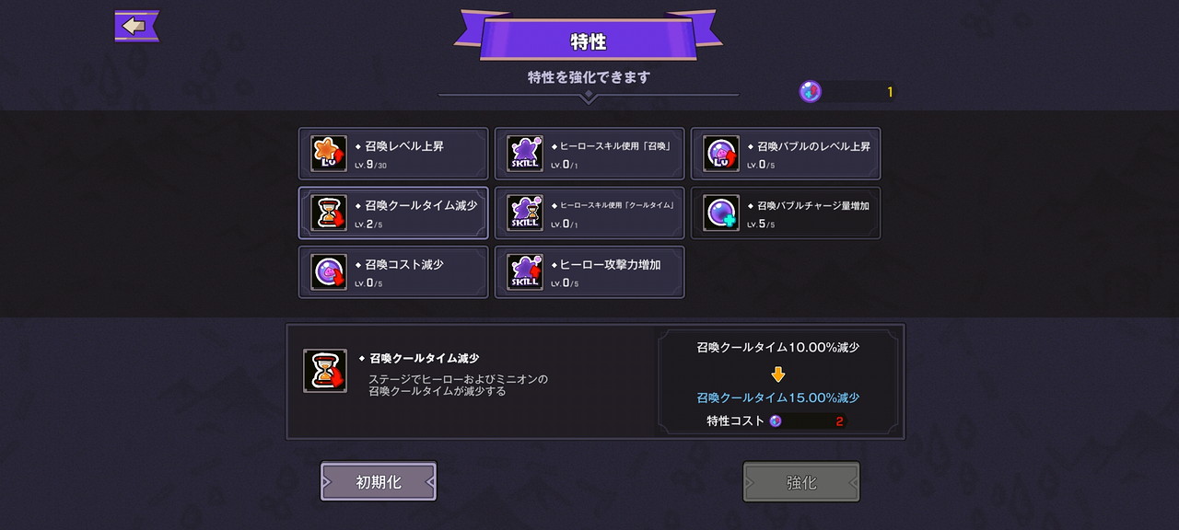The image size is (1179, 530).
Task: Choose the 召喚レベル上昇 LV.9/30 trait card
Action: pyautogui.click(x=393, y=154)
